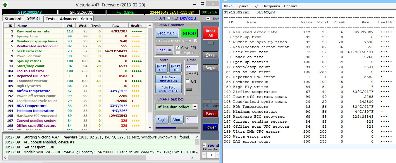Click the serial number SN: 5LZ6CQ2J field

tap(81, 12)
